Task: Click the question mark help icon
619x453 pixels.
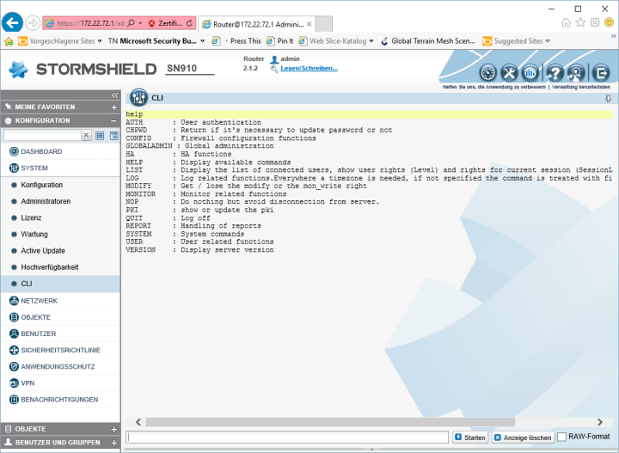Action: [x=555, y=73]
